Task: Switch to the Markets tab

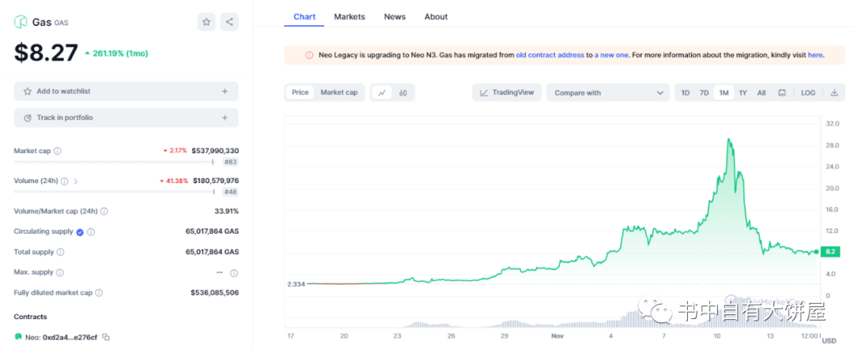Action: [x=350, y=17]
